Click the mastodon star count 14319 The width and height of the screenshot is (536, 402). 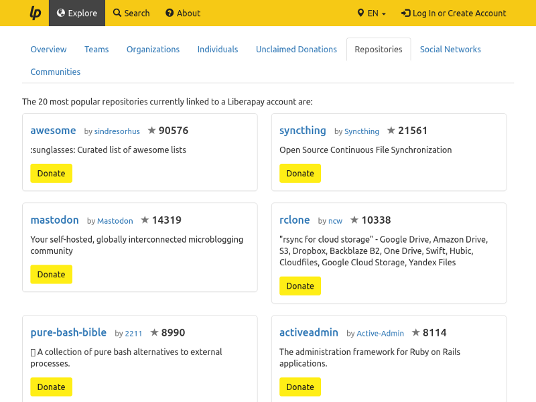pos(166,220)
